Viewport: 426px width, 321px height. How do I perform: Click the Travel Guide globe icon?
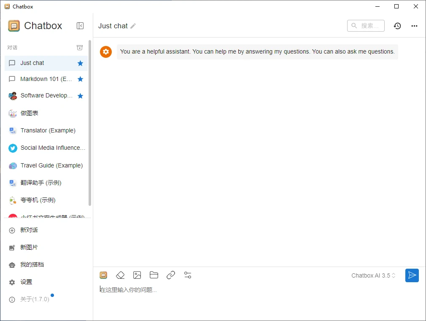pyautogui.click(x=13, y=166)
